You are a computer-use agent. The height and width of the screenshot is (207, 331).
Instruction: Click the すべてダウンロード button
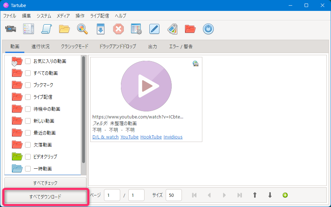(x=45, y=197)
